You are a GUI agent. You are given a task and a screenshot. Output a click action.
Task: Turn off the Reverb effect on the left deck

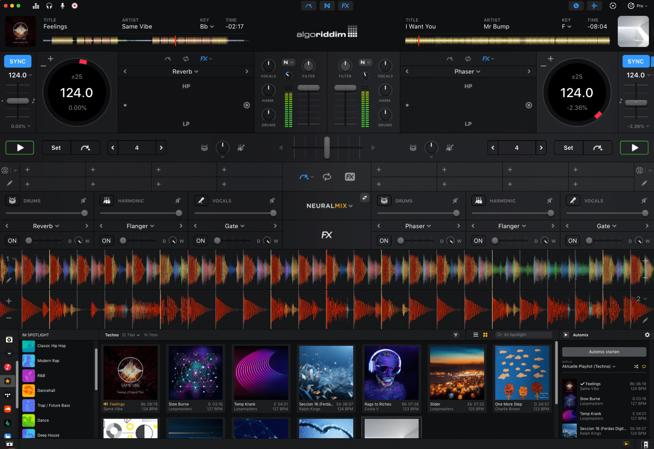pos(12,241)
